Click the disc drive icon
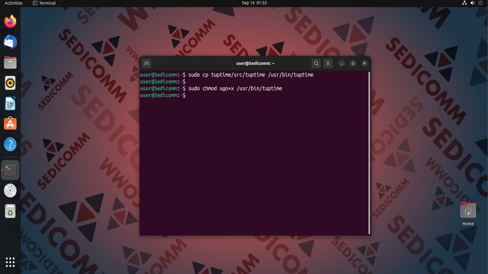Screen dimensions: 488x274 click(10, 191)
